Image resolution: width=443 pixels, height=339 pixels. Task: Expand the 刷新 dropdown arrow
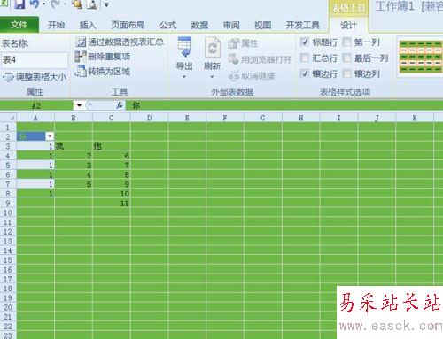coord(212,77)
